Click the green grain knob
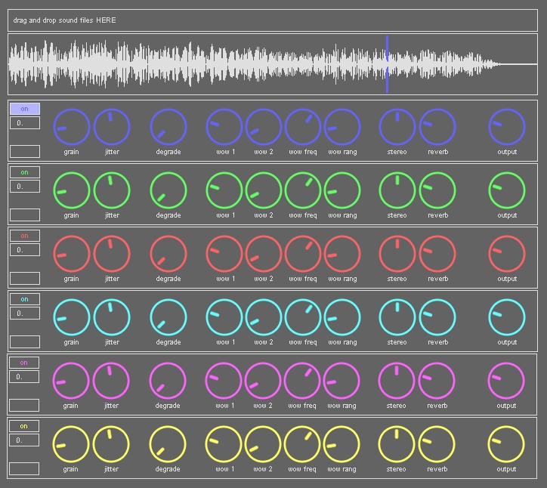The width and height of the screenshot is (547, 488). coord(72,190)
